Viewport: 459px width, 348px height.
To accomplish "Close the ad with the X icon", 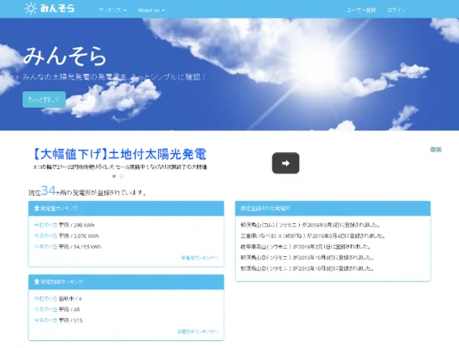I will (439, 150).
